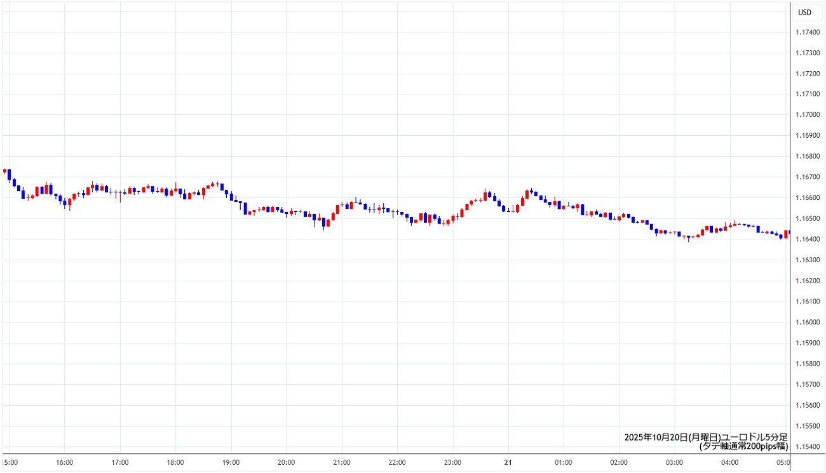Viewport: 826px width, 473px height.
Task: Select the 1.16500 price level label
Action: [x=808, y=218]
